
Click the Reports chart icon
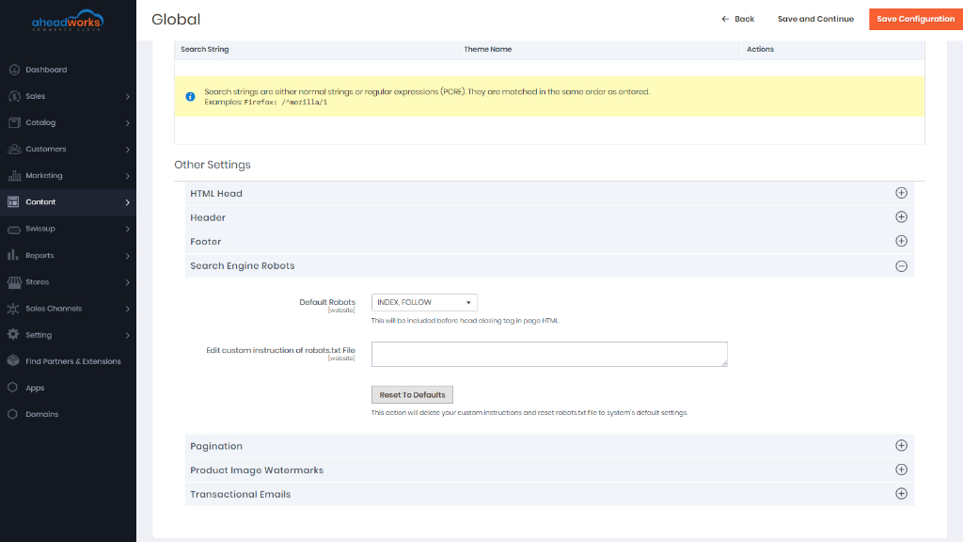(13, 255)
